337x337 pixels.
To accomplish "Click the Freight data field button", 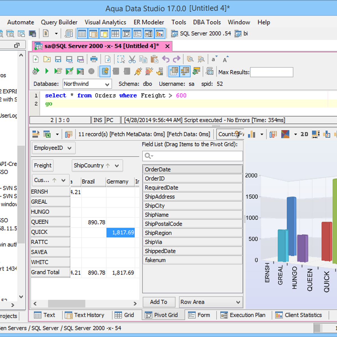I will pos(43,165).
